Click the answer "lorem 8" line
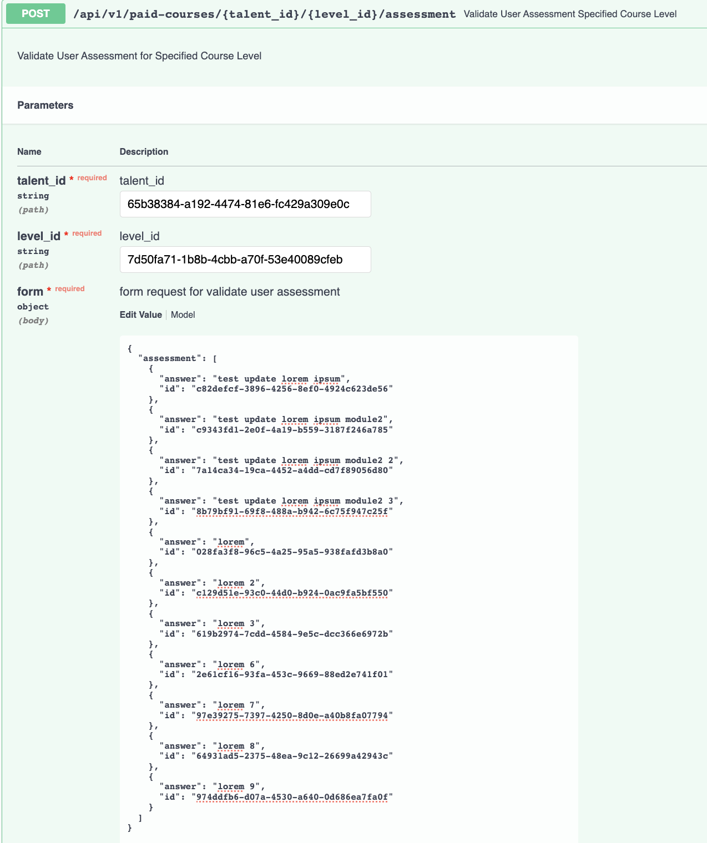This screenshot has height=843, width=707. coord(213,746)
